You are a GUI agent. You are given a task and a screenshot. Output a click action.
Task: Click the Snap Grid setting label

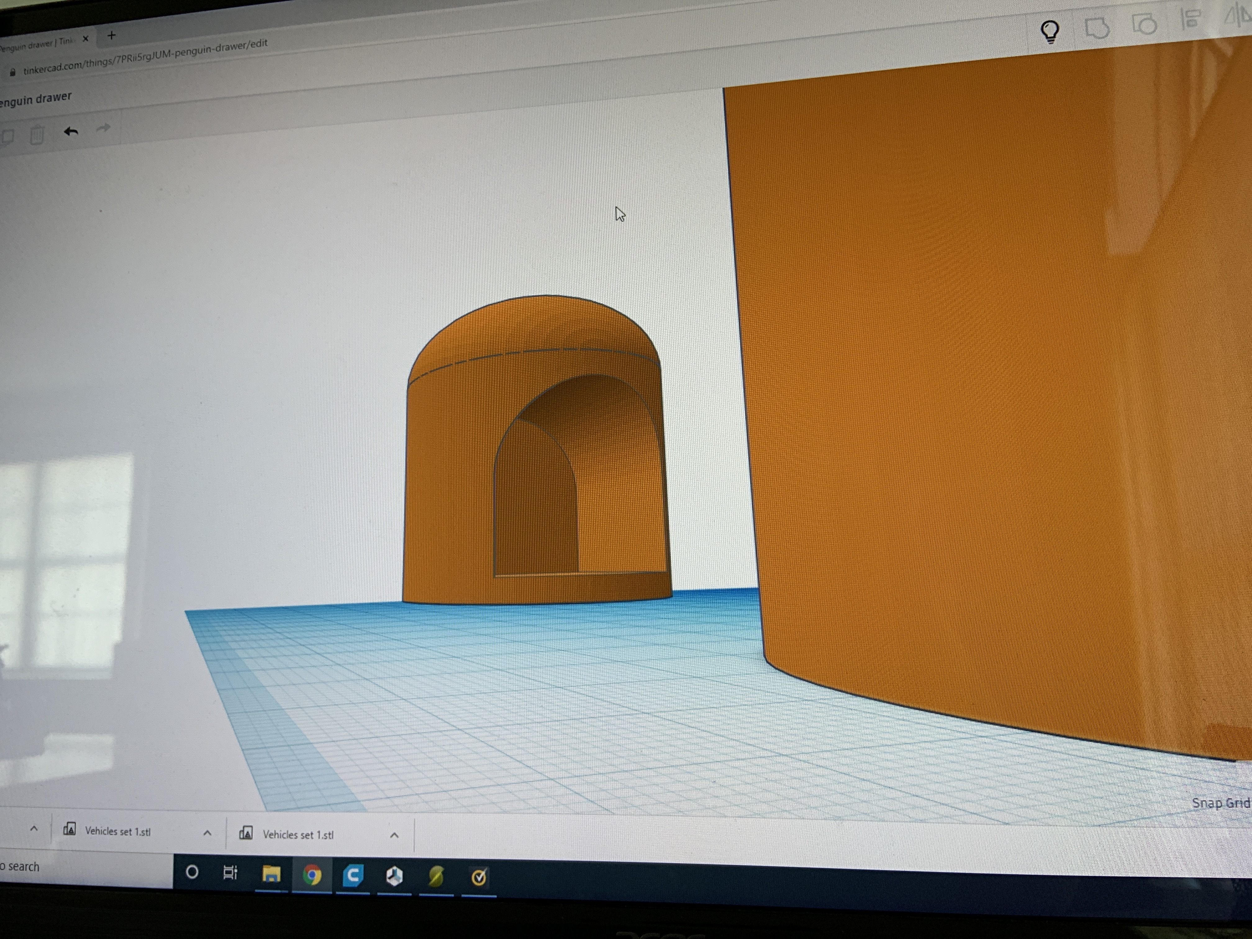(x=1220, y=803)
